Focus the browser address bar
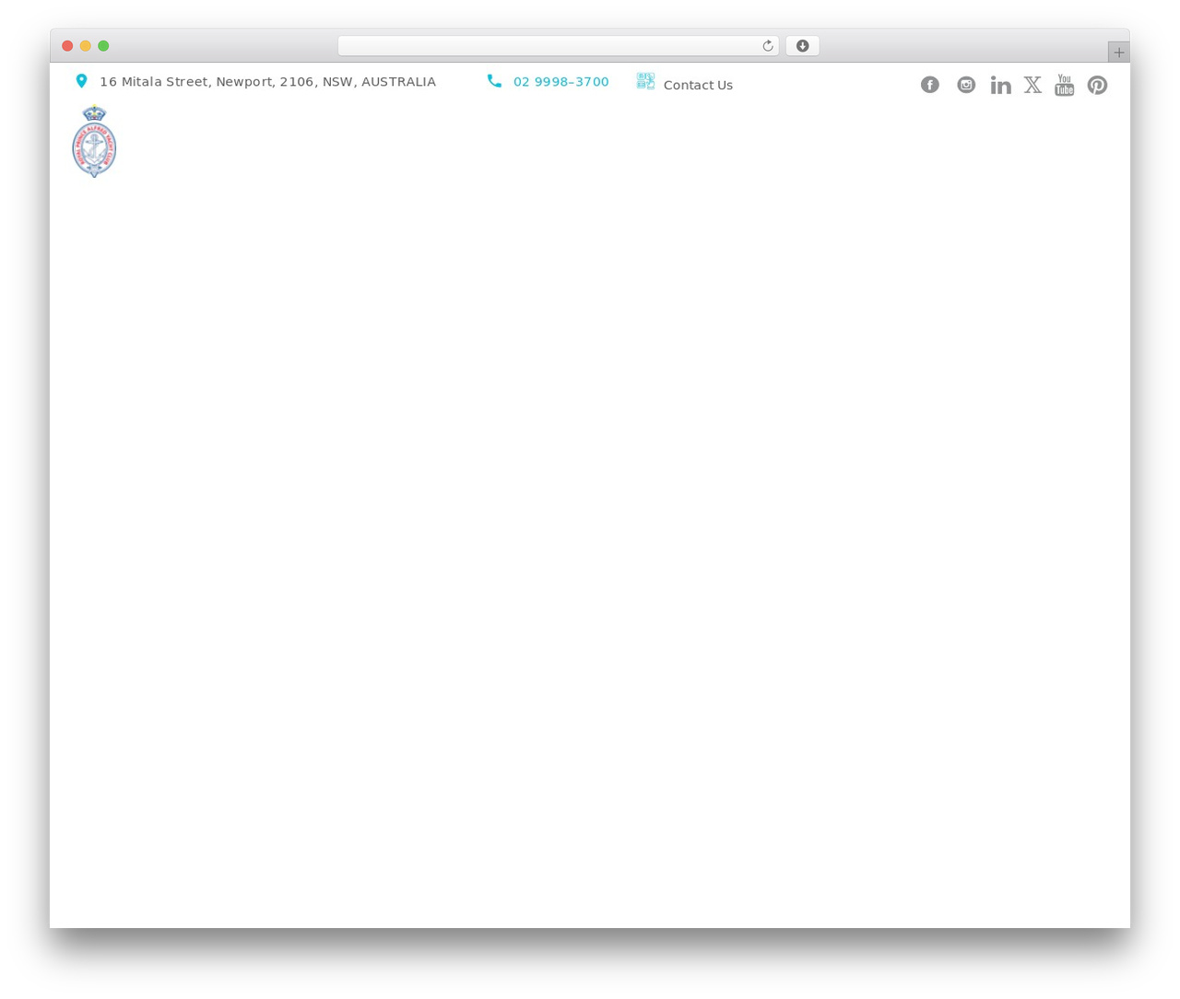The height and width of the screenshot is (999, 1180). (558, 46)
